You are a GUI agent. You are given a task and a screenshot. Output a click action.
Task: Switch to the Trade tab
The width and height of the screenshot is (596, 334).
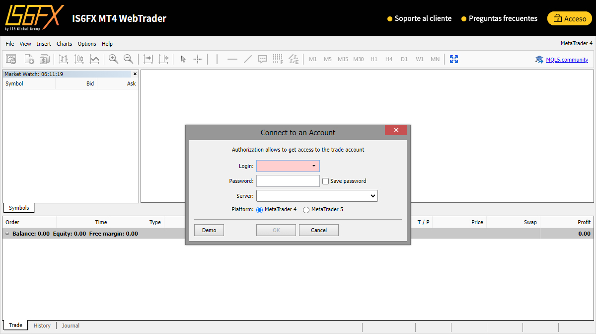pos(15,325)
